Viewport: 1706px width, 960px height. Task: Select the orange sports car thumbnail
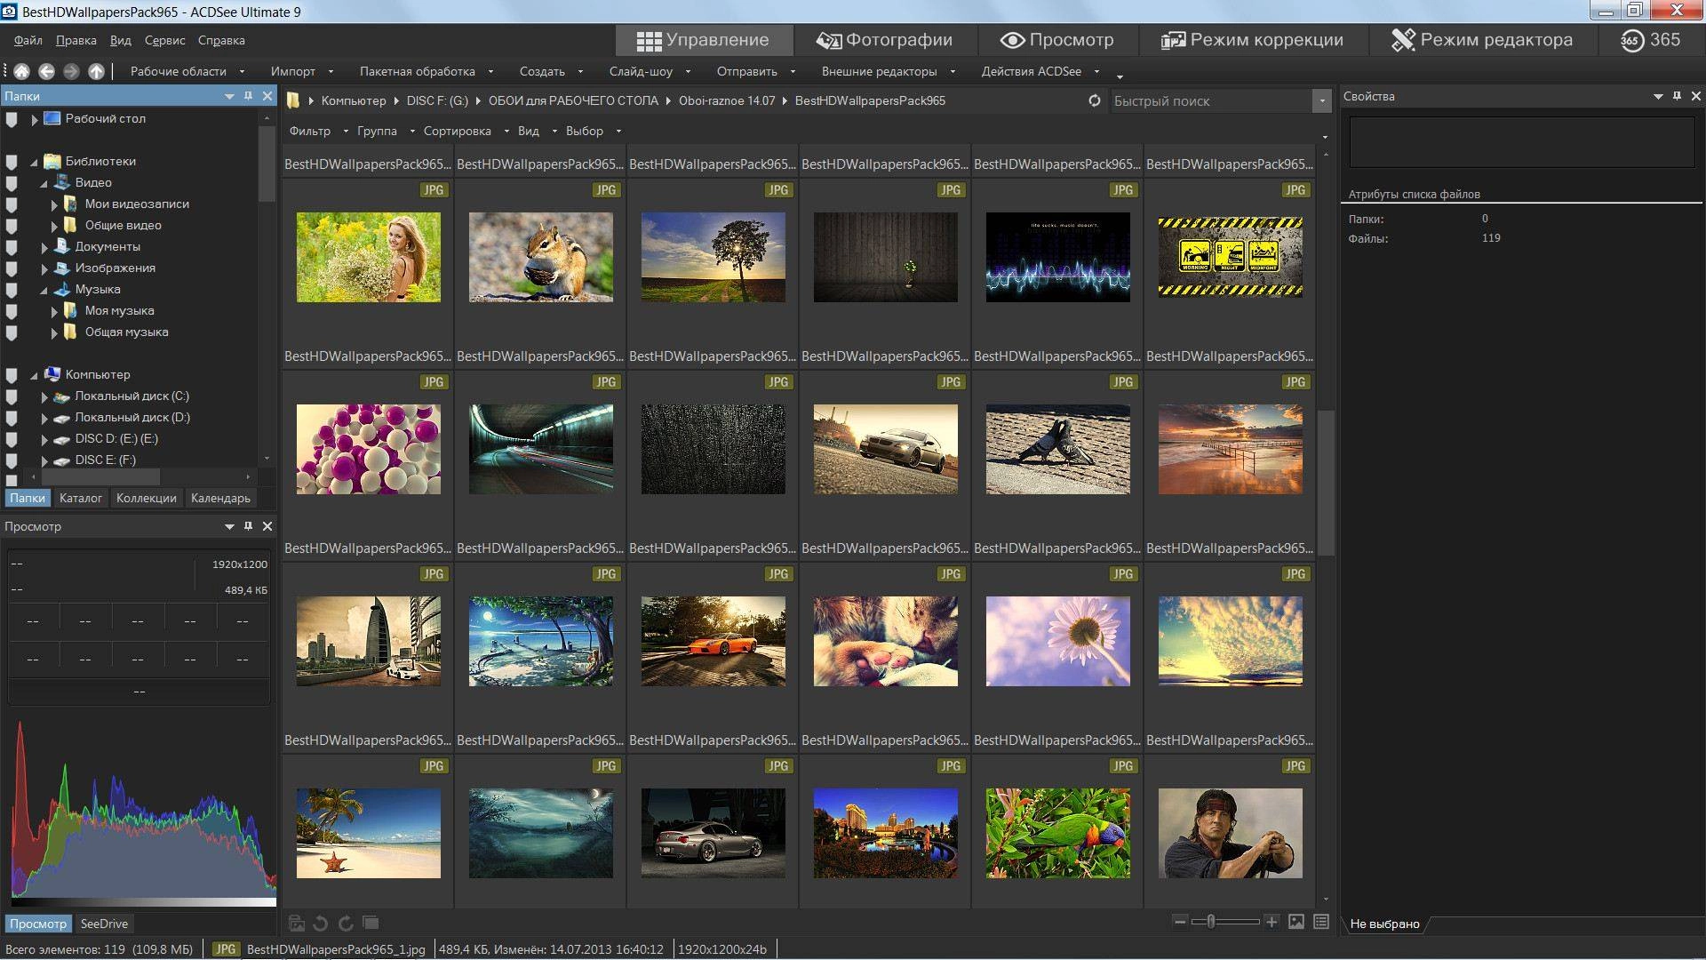tap(713, 641)
